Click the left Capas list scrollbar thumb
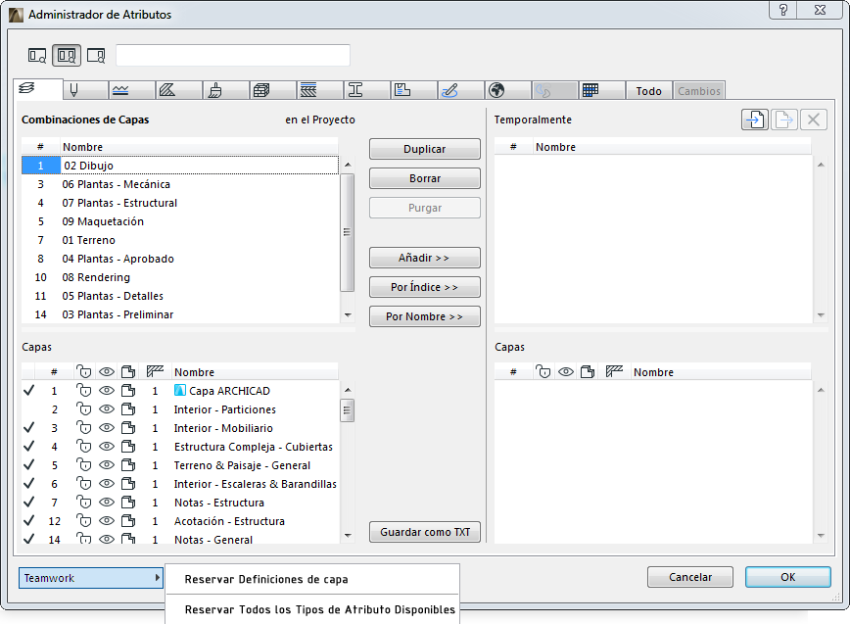850x624 pixels. coord(347,410)
